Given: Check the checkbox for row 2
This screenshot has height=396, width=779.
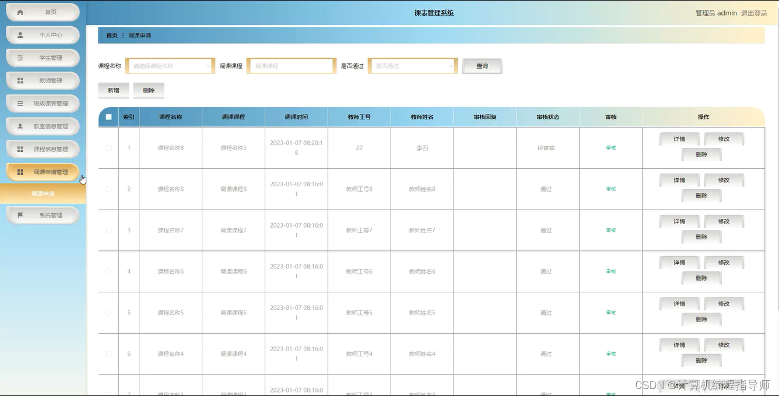Looking at the screenshot, I should (x=108, y=189).
